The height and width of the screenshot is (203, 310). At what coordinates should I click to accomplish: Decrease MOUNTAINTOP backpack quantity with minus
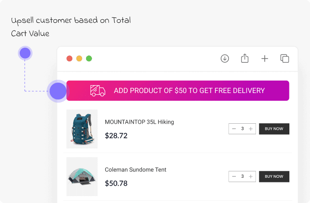[x=234, y=129]
